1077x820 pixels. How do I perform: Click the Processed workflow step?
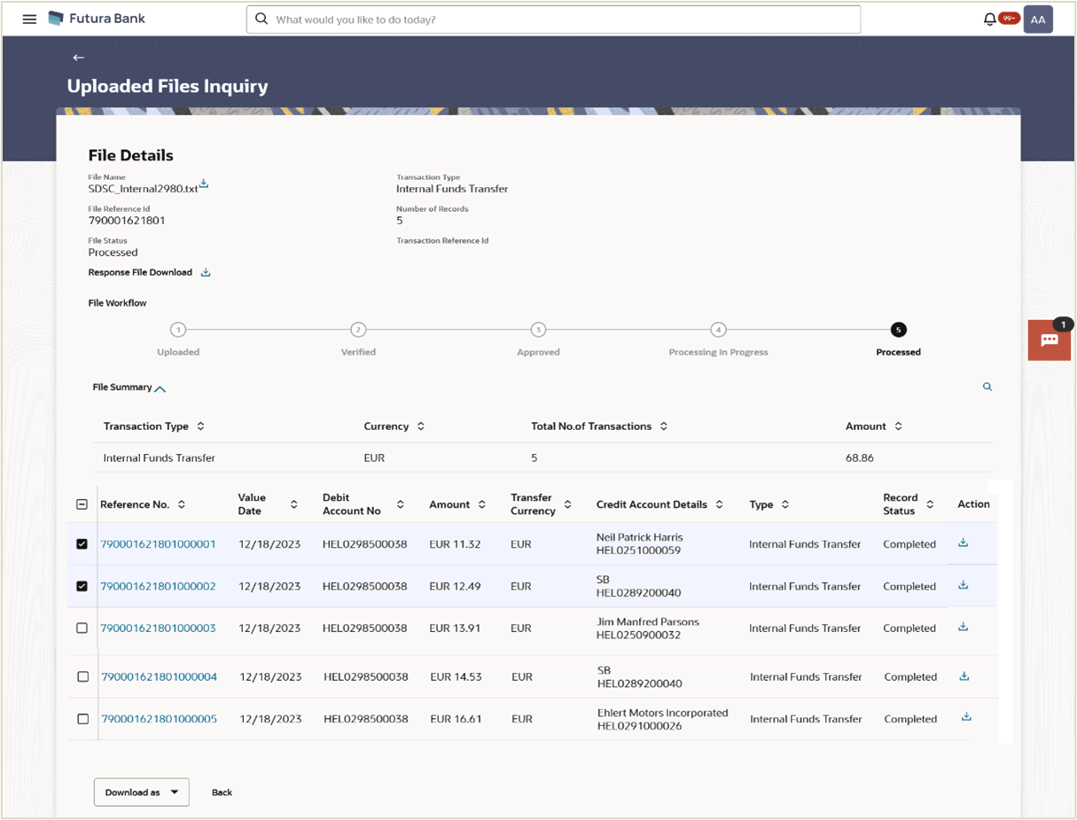pos(898,330)
